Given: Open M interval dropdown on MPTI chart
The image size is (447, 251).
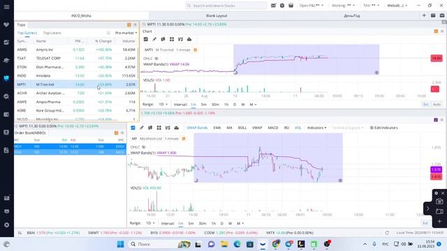Looking at the screenshot, I should point(253,105).
